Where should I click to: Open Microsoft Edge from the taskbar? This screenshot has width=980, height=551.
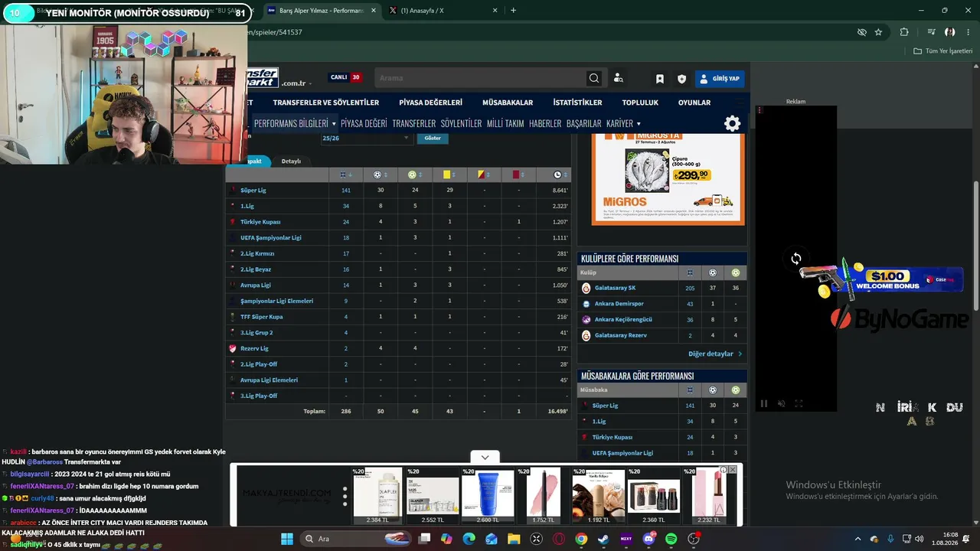click(469, 539)
